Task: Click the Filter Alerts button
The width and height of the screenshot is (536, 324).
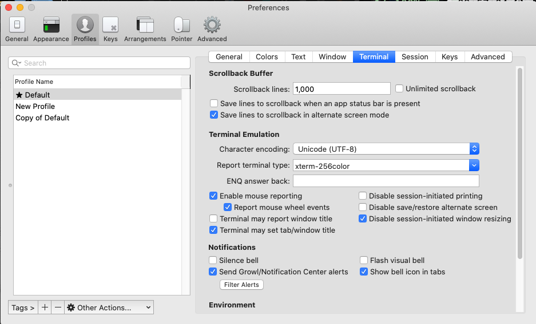Action: pos(241,285)
